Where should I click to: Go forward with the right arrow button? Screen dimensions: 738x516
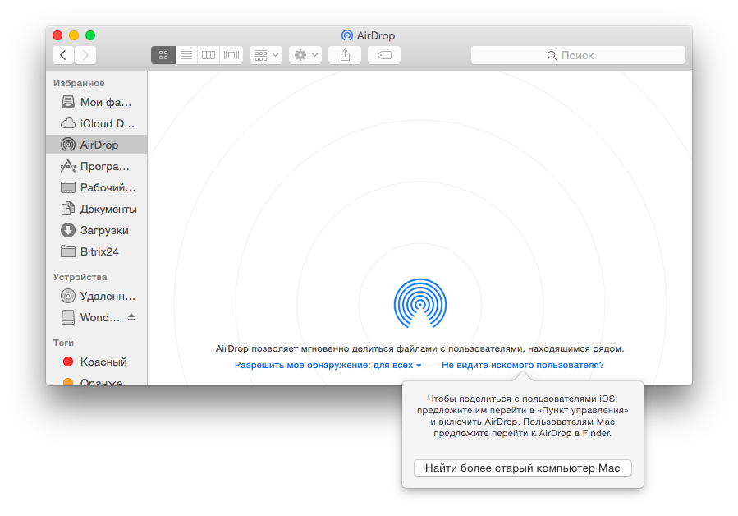[85, 55]
